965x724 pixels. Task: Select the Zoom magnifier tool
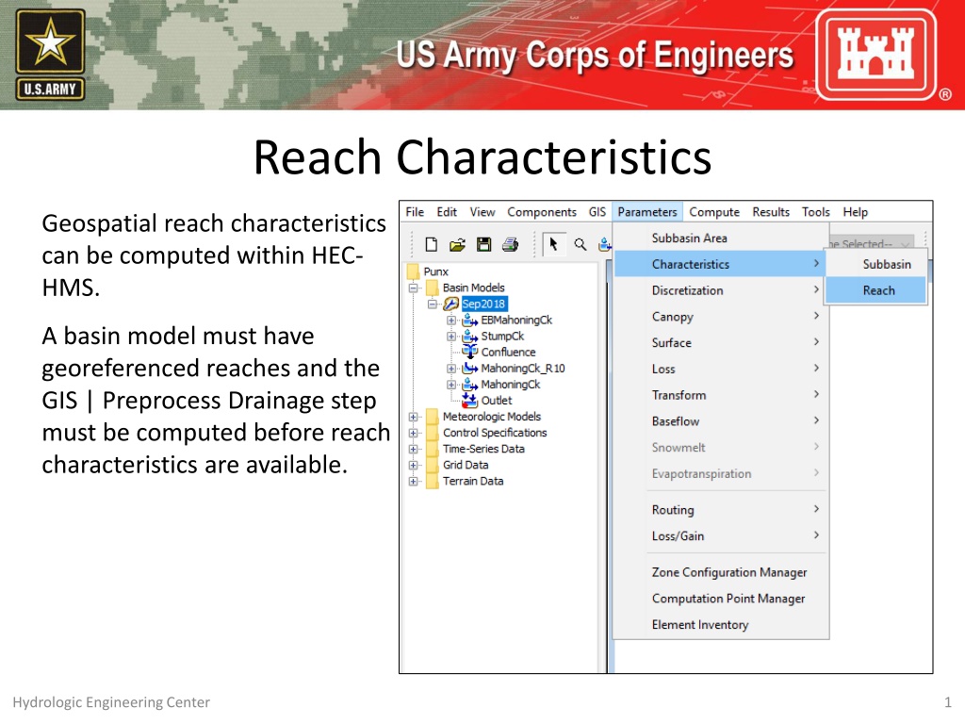[x=580, y=244]
